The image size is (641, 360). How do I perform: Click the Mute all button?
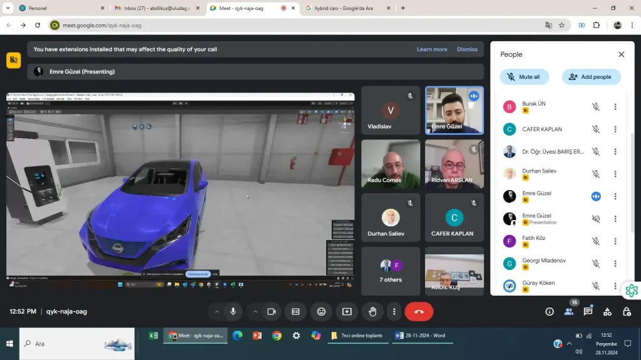[x=525, y=77]
